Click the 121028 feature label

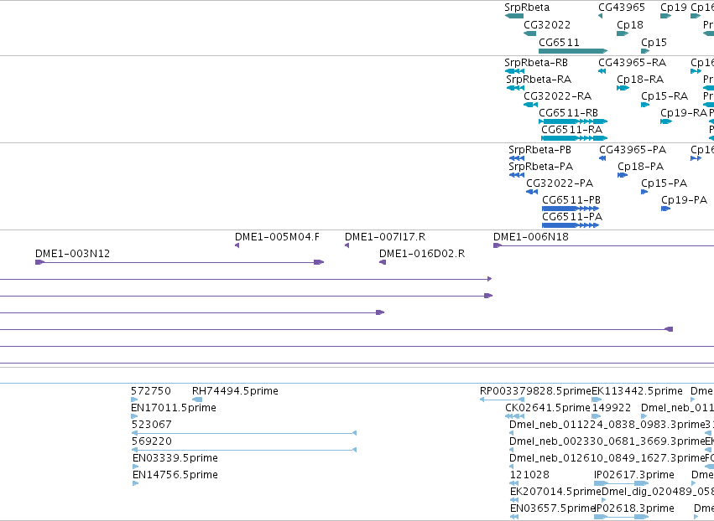click(529, 475)
